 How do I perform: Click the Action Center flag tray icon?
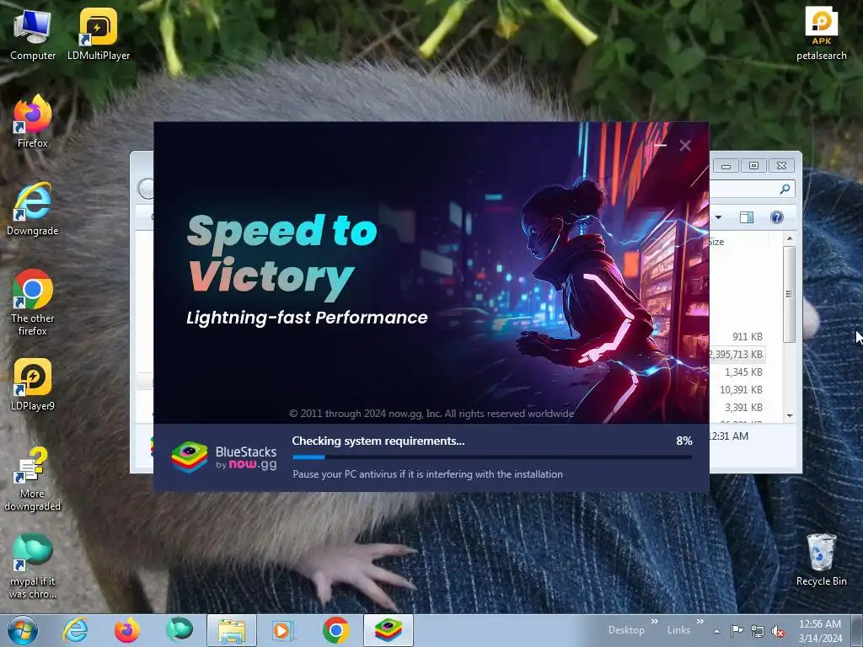pos(737,630)
